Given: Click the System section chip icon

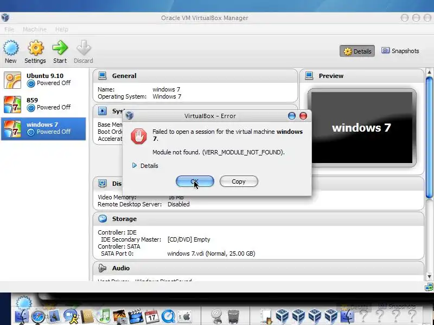Looking at the screenshot, I should pos(103,111).
